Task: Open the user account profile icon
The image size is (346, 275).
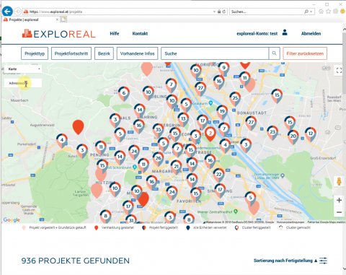Action: pos(285,32)
